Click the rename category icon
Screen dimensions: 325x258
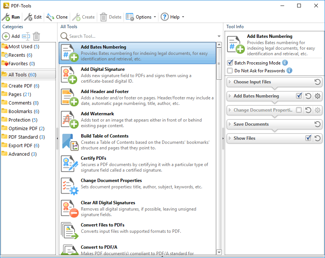pos(26,36)
